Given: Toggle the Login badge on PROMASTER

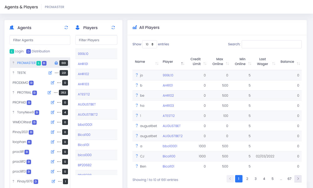Looking at the screenshot, I should [x=38, y=63].
